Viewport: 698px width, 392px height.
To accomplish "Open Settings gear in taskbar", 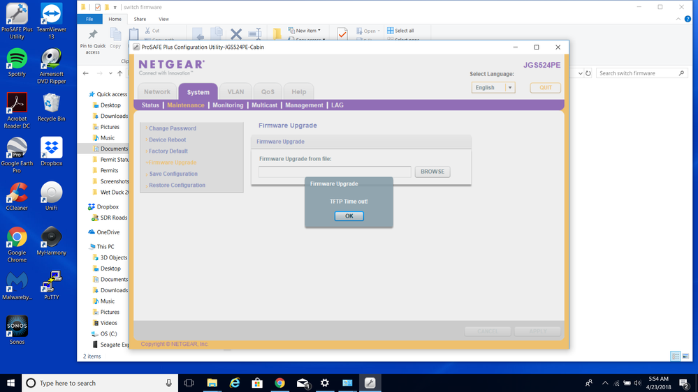I will (325, 383).
